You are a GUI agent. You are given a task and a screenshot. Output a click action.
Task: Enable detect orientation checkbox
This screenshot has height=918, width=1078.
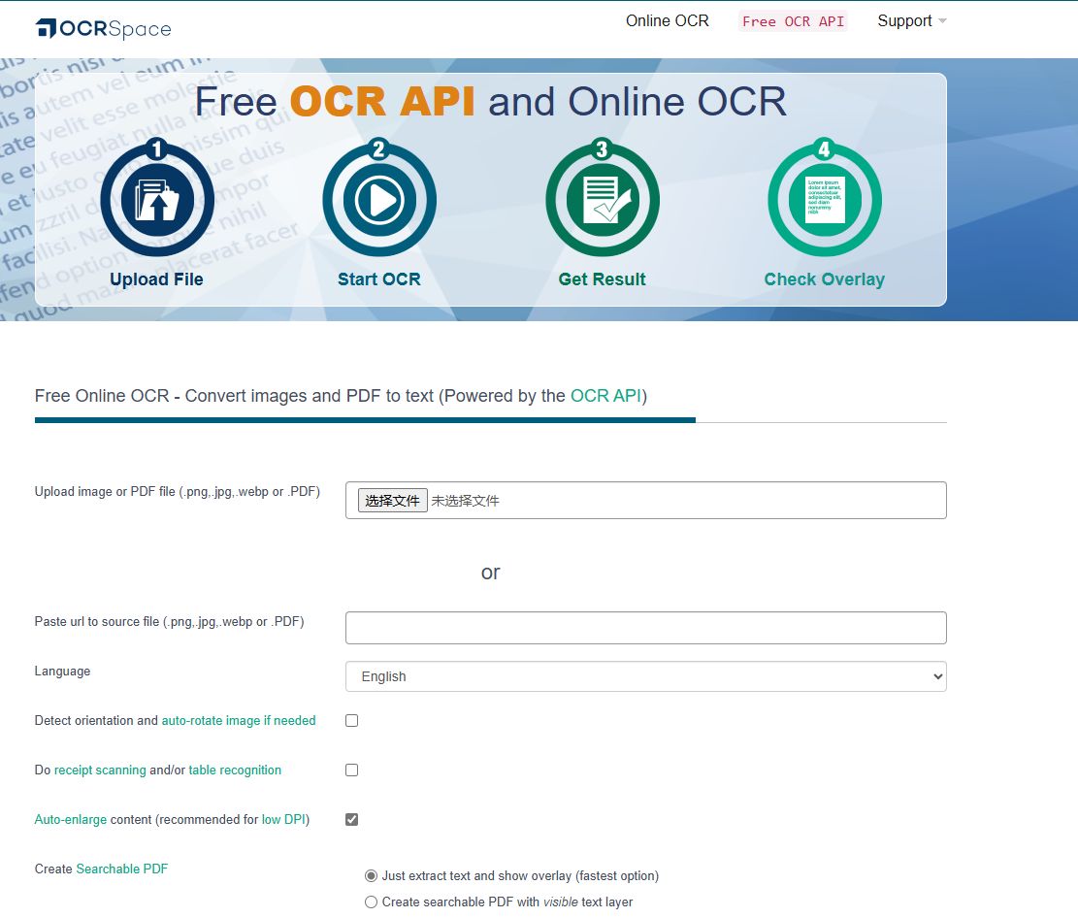[351, 721]
